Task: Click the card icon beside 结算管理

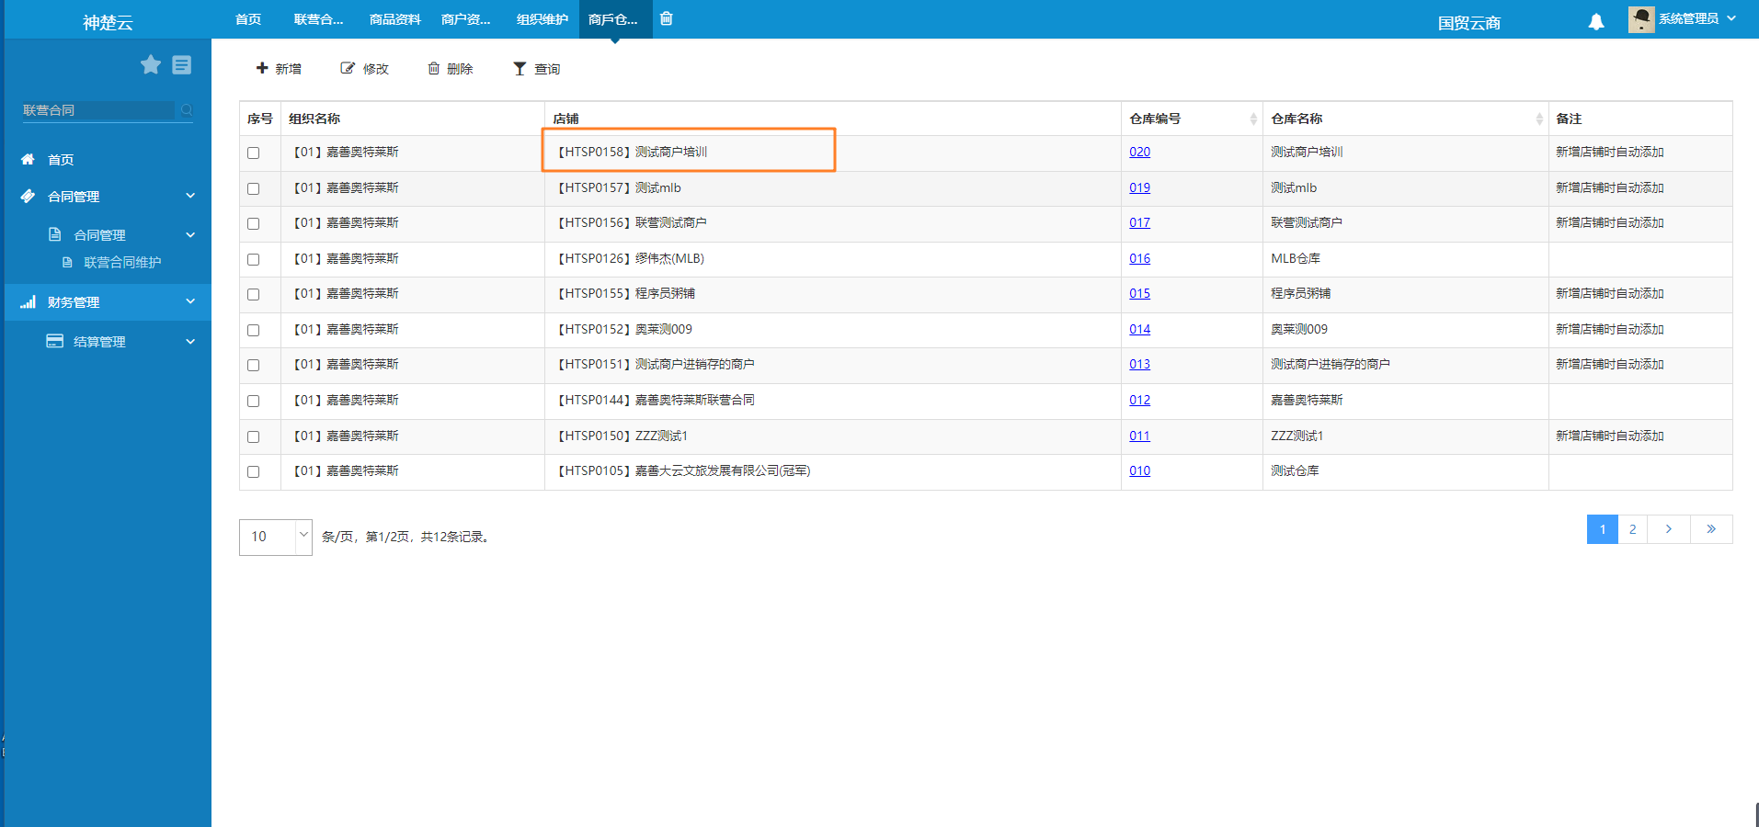Action: coord(55,341)
